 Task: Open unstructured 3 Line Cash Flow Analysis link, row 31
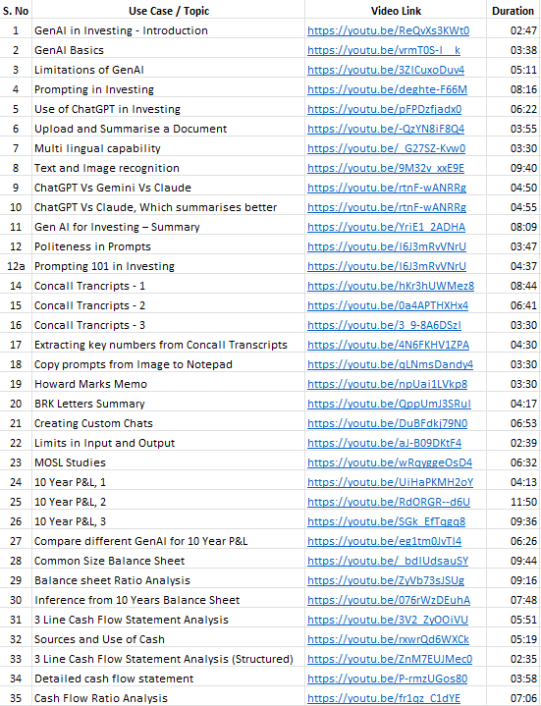[x=388, y=620]
